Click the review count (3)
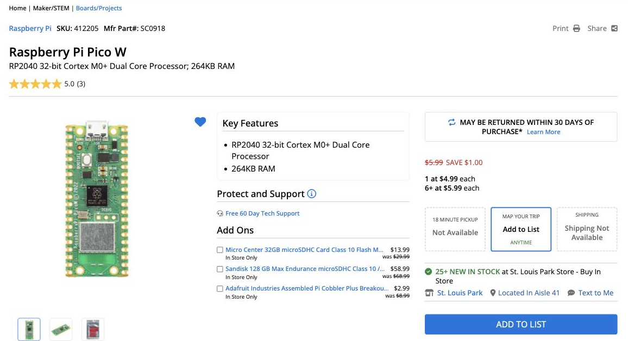628x341 pixels. coord(81,84)
